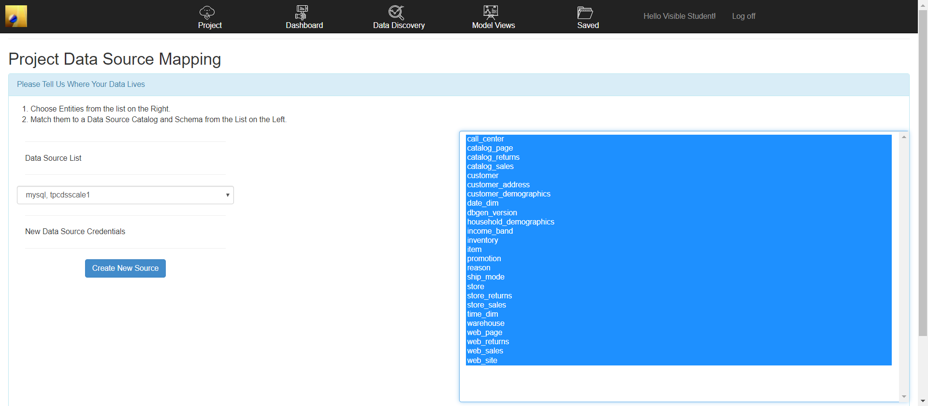Click the Data Source List label

pos(53,158)
